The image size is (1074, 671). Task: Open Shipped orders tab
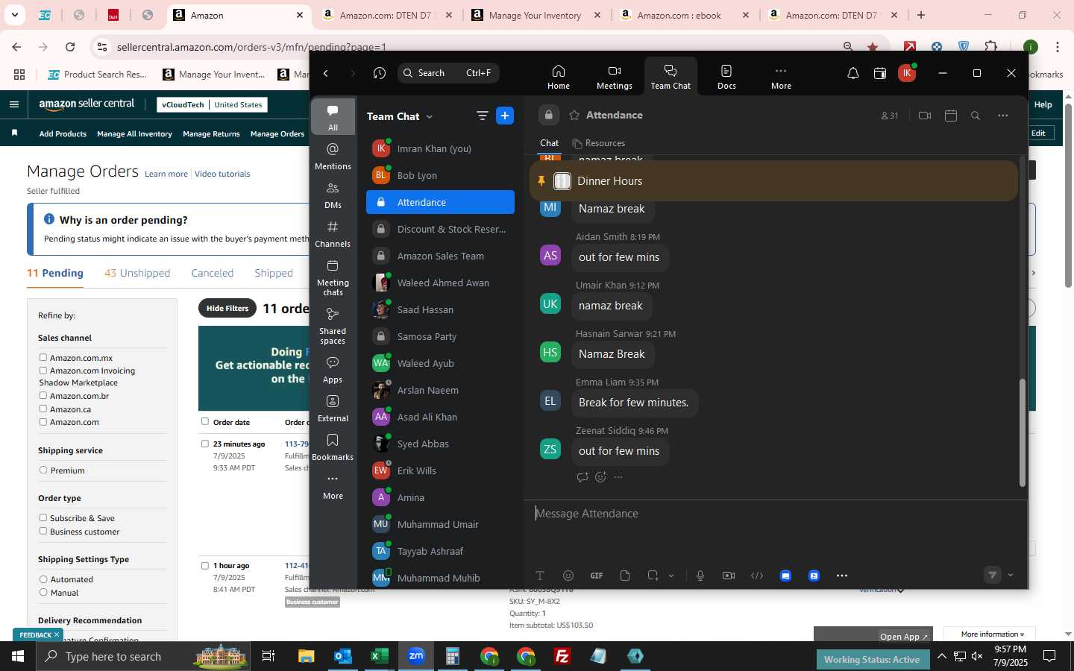coord(274,273)
